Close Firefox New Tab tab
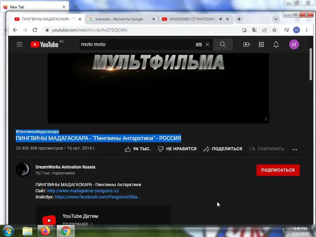Viewport: 316px width, 237px height. [64, 7]
